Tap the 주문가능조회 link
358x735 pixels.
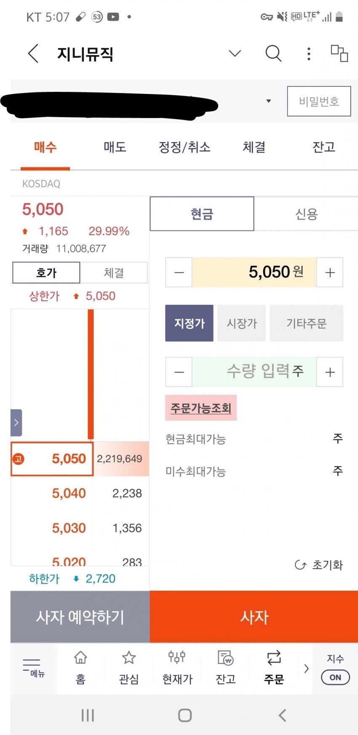coord(201,408)
